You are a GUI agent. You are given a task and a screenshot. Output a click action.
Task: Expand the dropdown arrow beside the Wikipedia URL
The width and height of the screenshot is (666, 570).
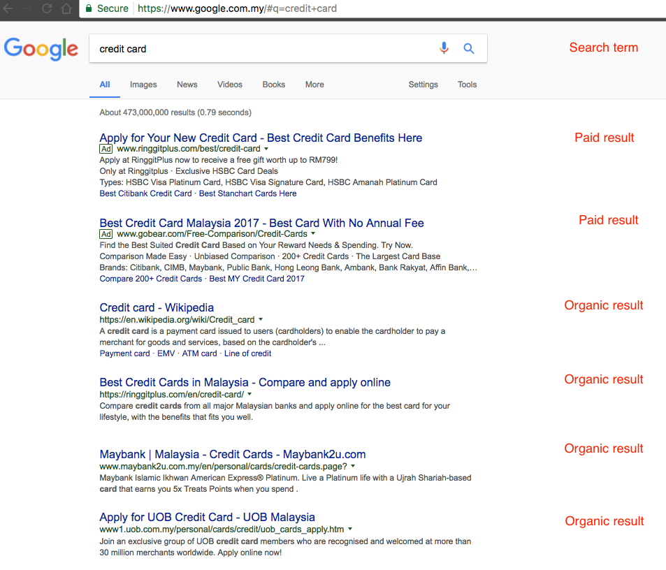point(261,320)
